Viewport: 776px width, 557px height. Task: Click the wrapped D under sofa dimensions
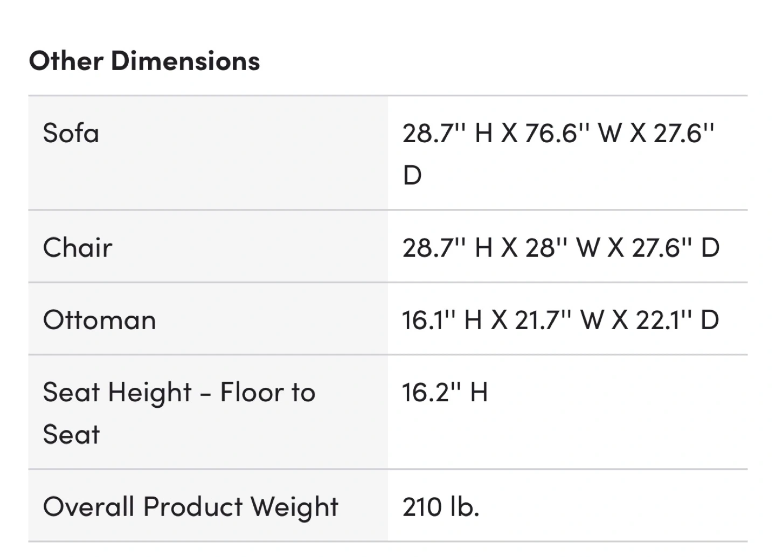(412, 176)
